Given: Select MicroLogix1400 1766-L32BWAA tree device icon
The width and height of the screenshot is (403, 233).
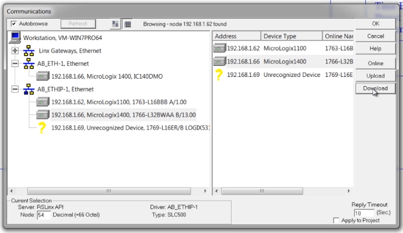Looking at the screenshot, I should (x=43, y=114).
